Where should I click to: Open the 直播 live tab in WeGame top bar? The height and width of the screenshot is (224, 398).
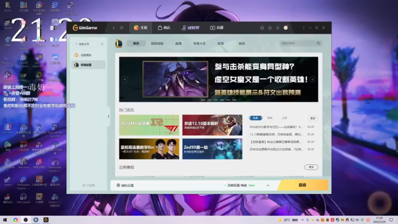click(216, 28)
